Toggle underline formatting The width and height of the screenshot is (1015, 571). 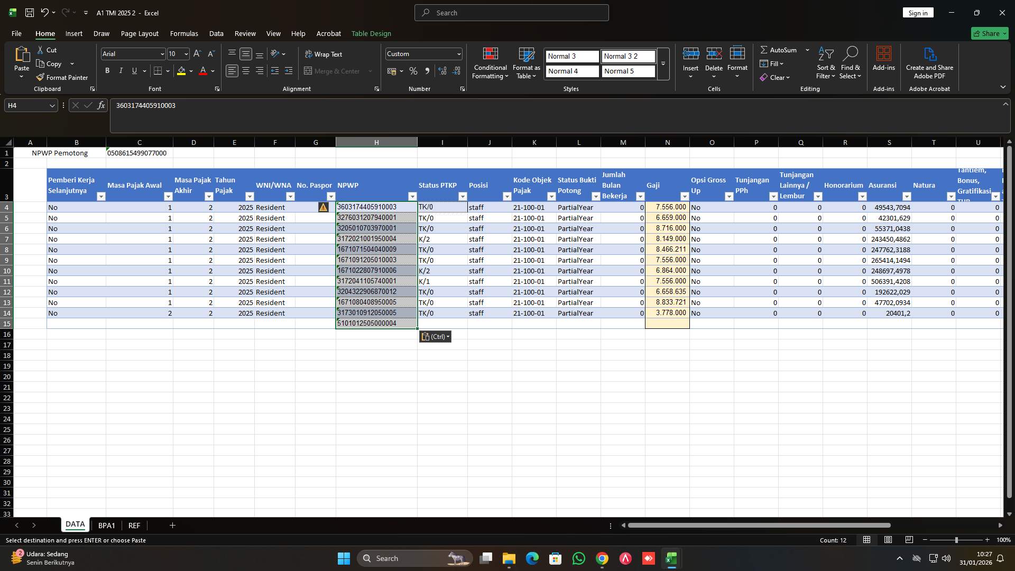coord(134,70)
